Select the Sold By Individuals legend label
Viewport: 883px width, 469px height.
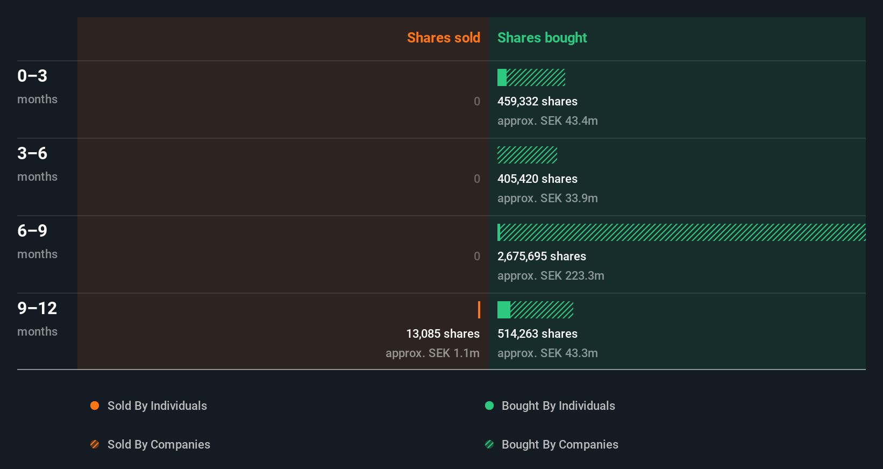[157, 406]
